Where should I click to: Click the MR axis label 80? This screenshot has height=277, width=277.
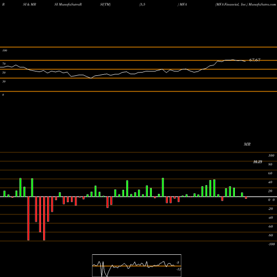tap(270, 165)
